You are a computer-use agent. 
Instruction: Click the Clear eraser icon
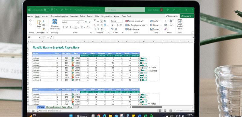tap(165, 29)
